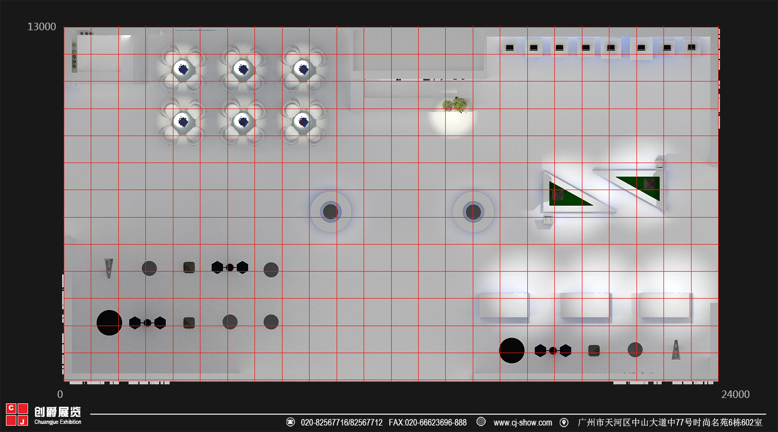The height and width of the screenshot is (432, 778).
Task: Click the 24000 dimension label
Action: tap(735, 394)
